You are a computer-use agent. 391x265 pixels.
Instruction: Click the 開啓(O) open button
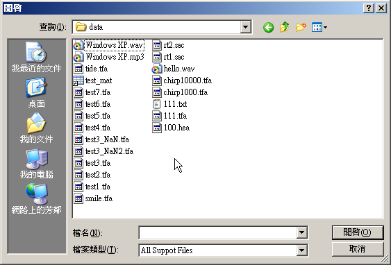pyautogui.click(x=358, y=232)
